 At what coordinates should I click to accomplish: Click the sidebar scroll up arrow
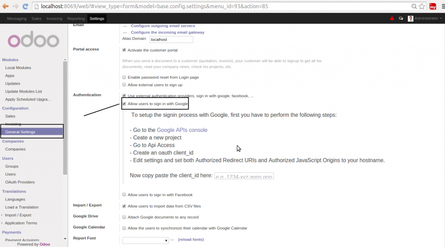point(65,59)
